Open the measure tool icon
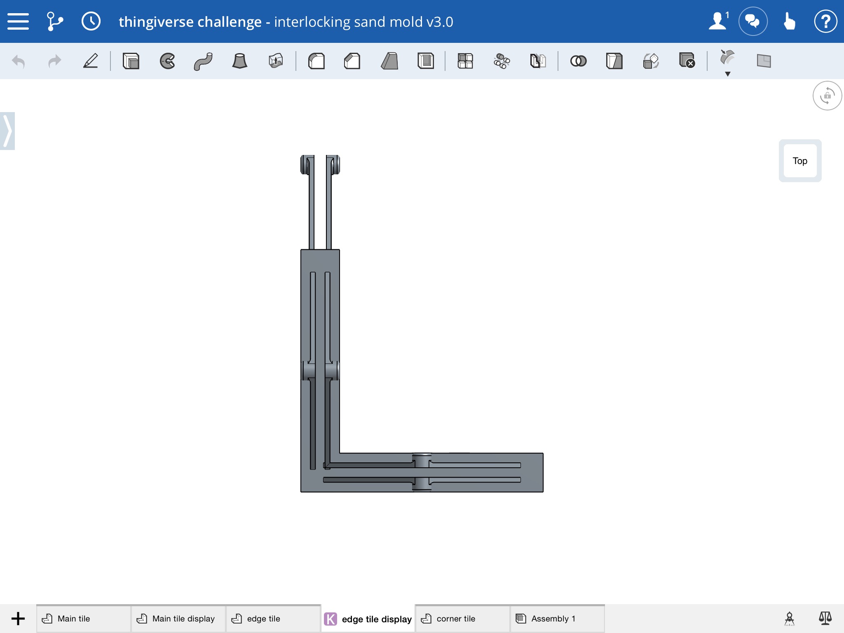The width and height of the screenshot is (844, 633). (x=789, y=619)
